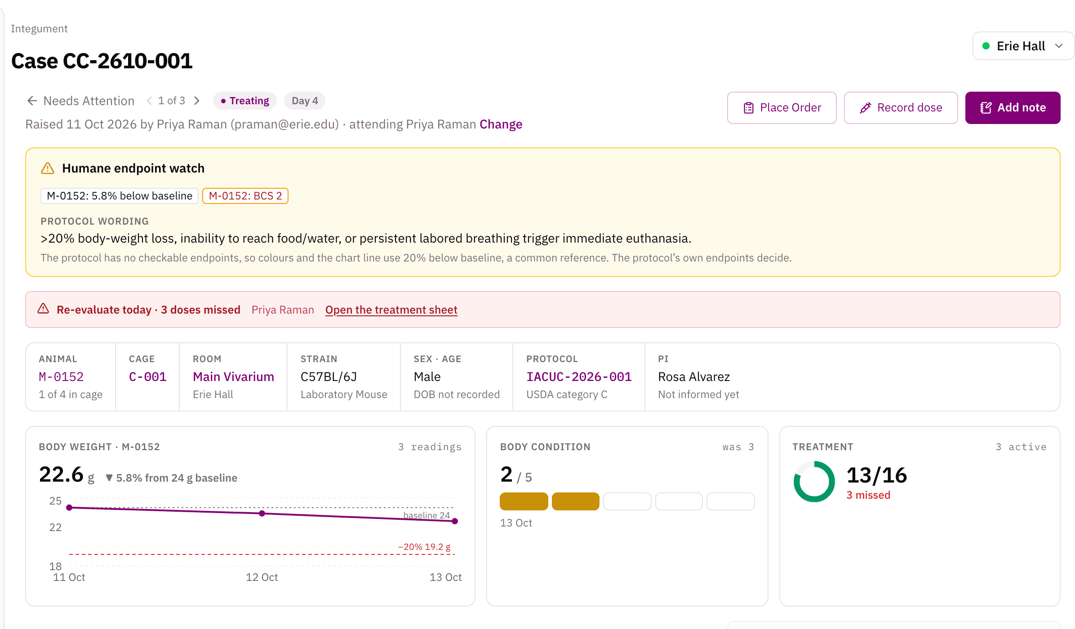Open protocol IACUC-2026-001
Viewport: 1075px width, 629px height.
pos(579,377)
